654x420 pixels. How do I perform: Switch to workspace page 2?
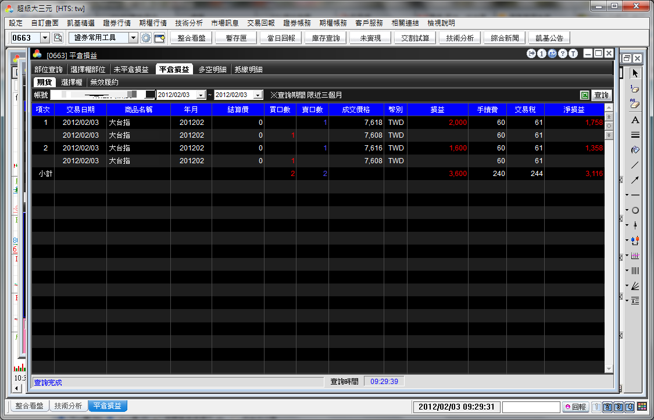[x=608, y=407]
